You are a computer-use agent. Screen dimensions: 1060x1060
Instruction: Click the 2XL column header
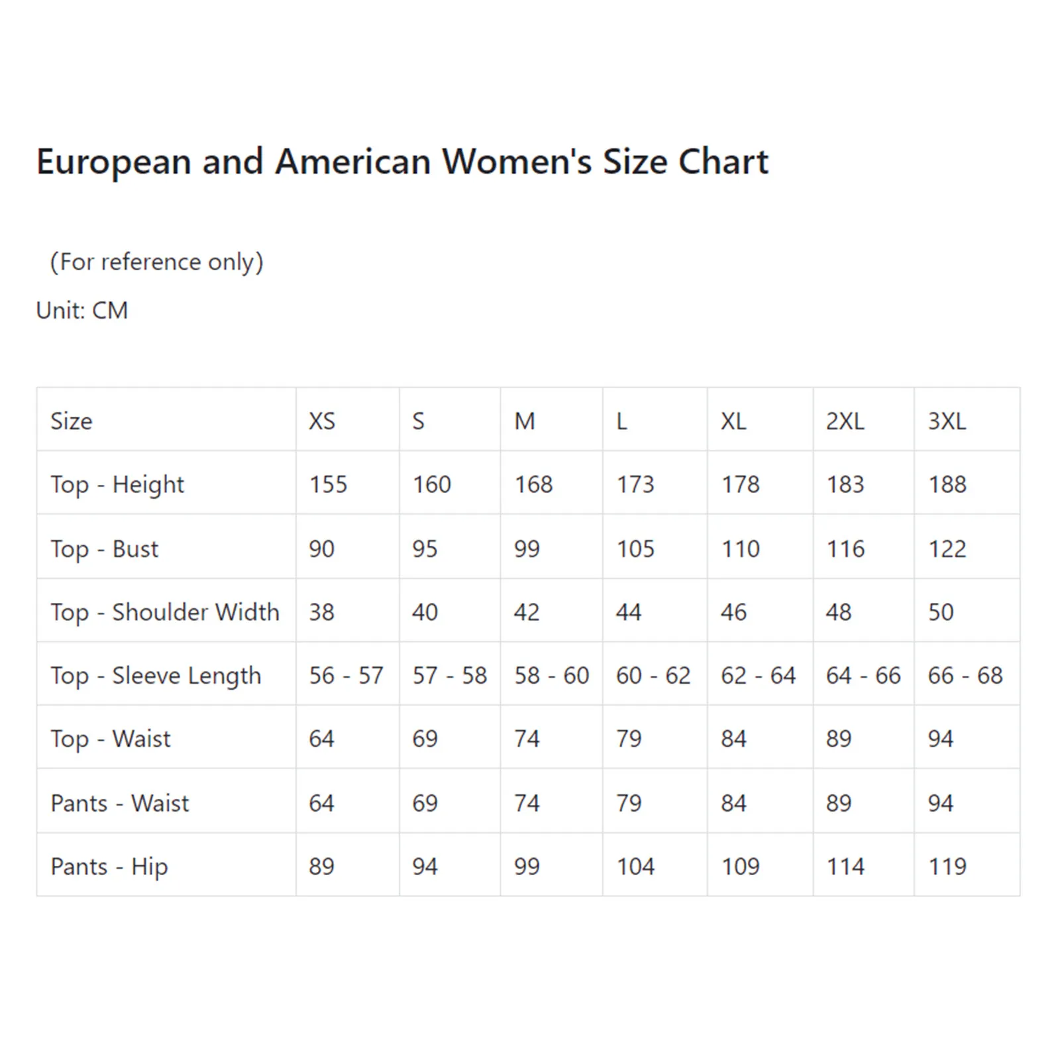coord(845,421)
